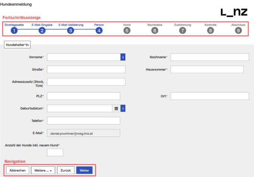Focus the Anzahl der Hunde field
This screenshot has width=254, height=177.
(x=55, y=152)
